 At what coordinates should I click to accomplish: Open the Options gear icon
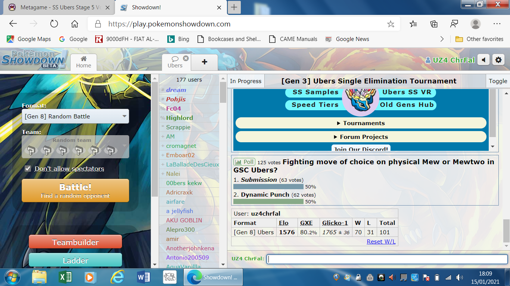tap(498, 60)
